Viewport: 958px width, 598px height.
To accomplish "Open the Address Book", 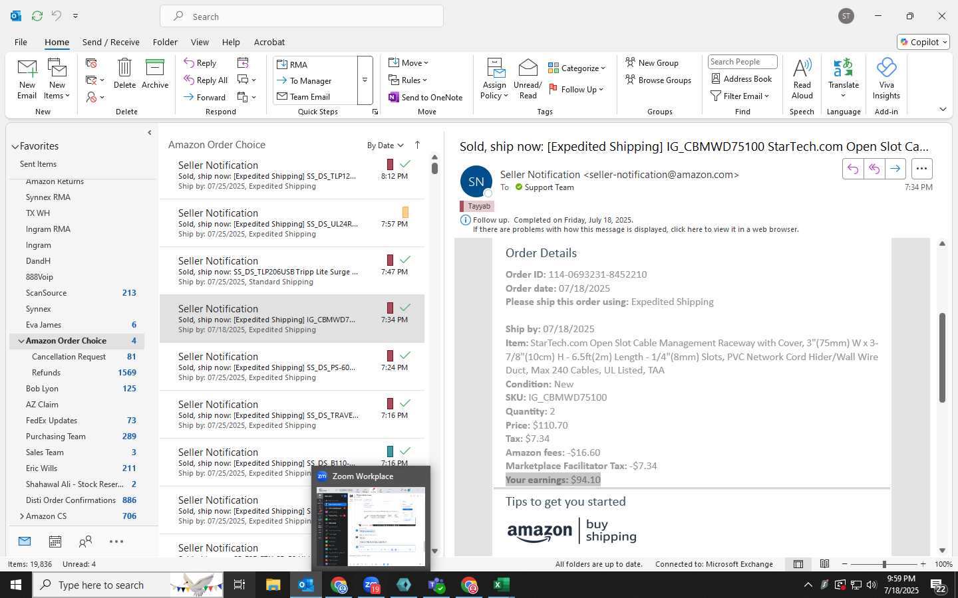I will coord(742,78).
